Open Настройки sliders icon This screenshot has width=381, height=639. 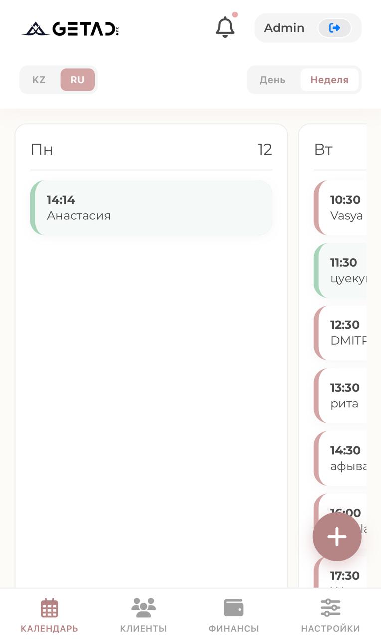click(x=330, y=608)
